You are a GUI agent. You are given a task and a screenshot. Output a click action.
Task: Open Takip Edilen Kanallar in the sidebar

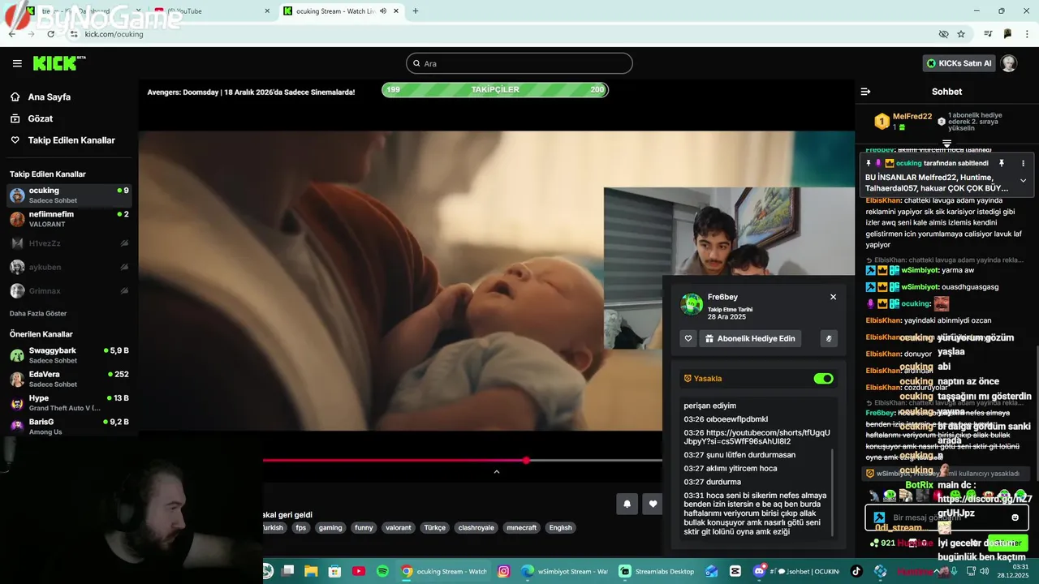tap(63, 140)
